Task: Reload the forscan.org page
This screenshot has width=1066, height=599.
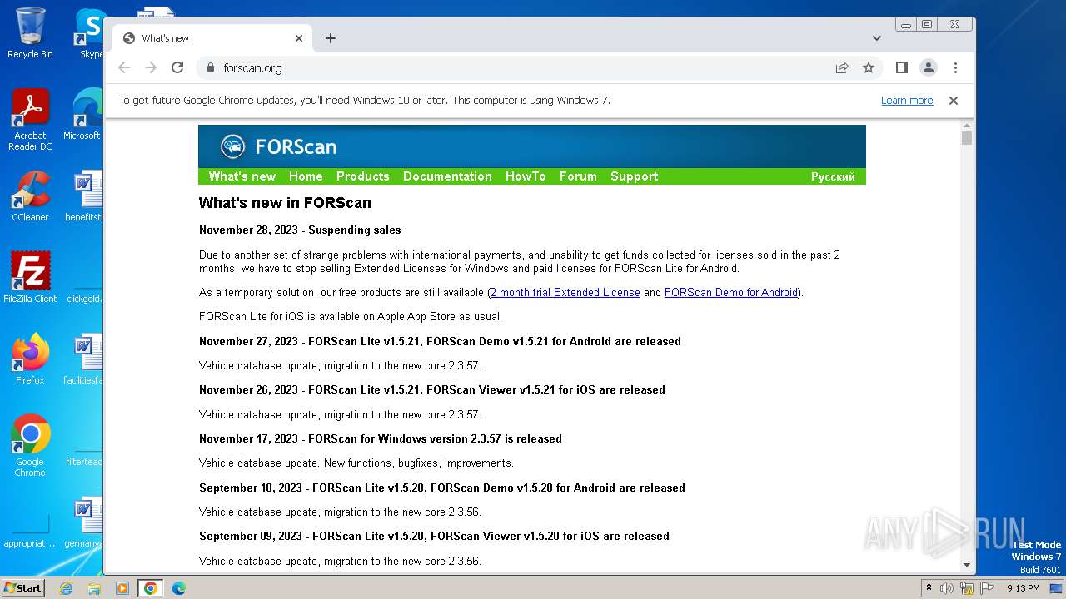Action: (x=177, y=67)
